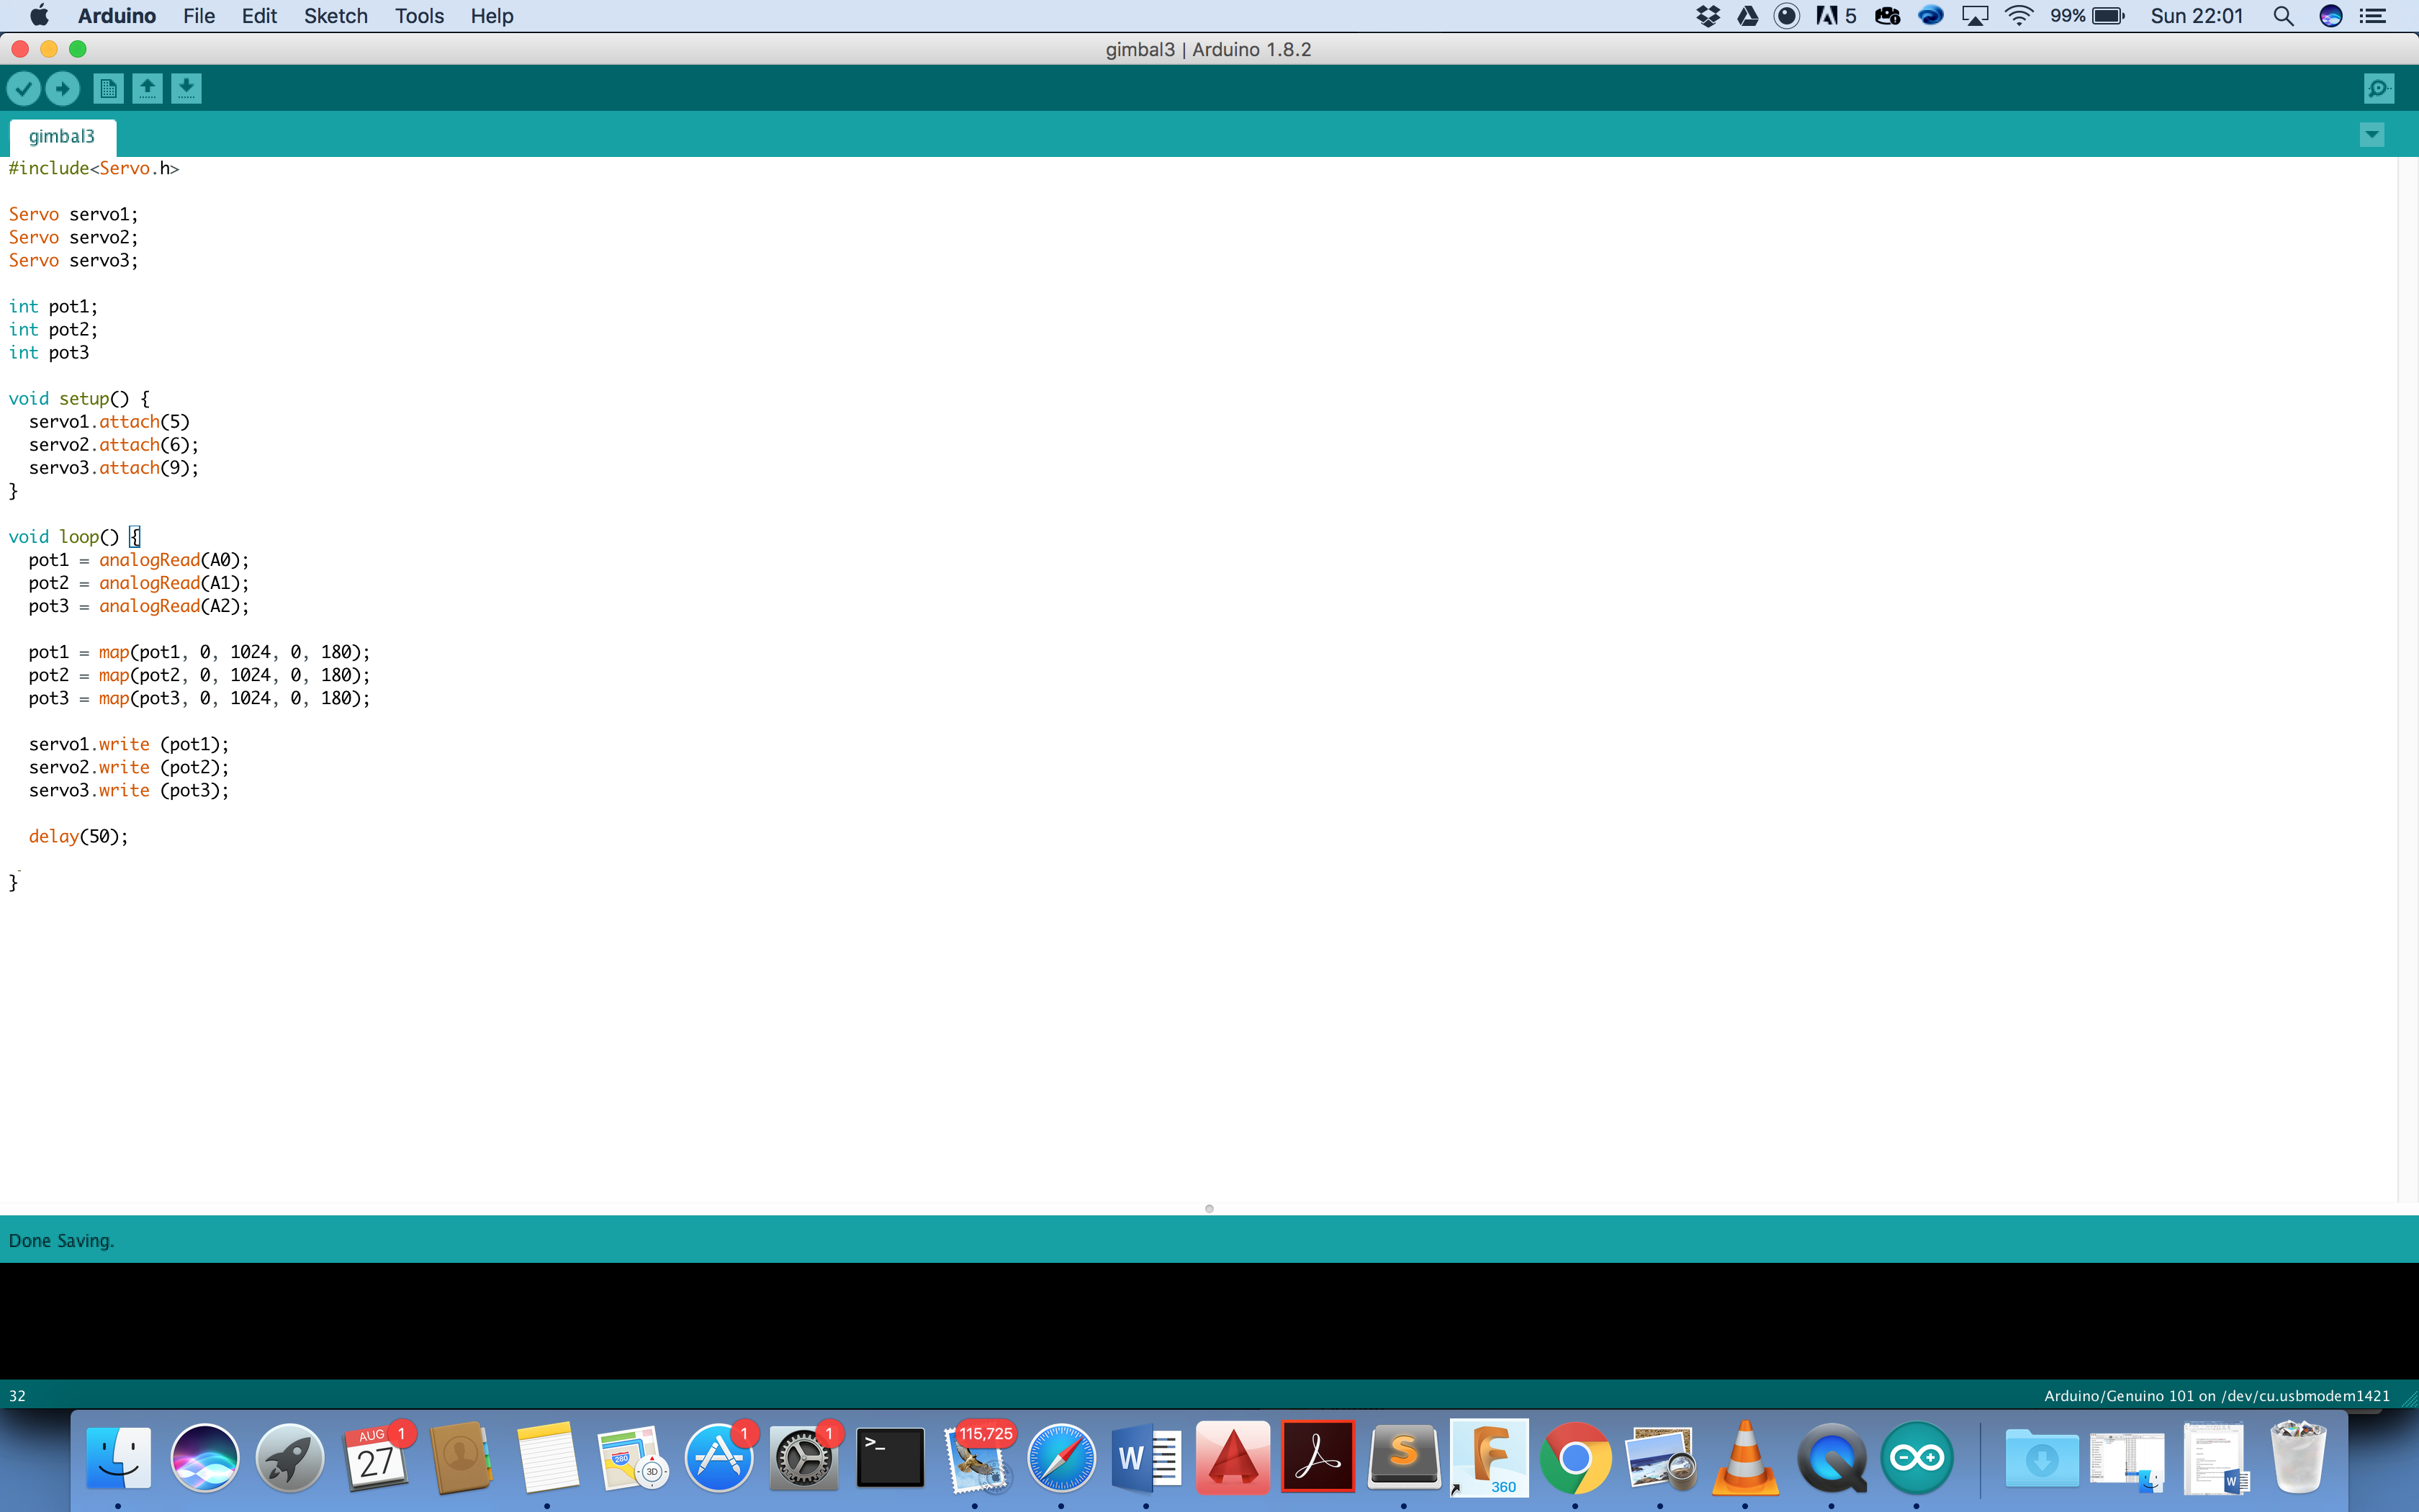Open Maps from the Dock
The width and height of the screenshot is (2419, 1512).
pyautogui.click(x=633, y=1457)
